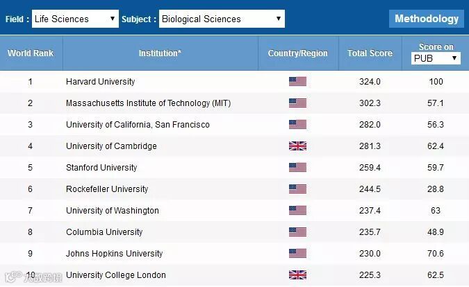Screen dimensions: 469x287
Task: Click the flag next to Stanford University
Action: point(297,168)
